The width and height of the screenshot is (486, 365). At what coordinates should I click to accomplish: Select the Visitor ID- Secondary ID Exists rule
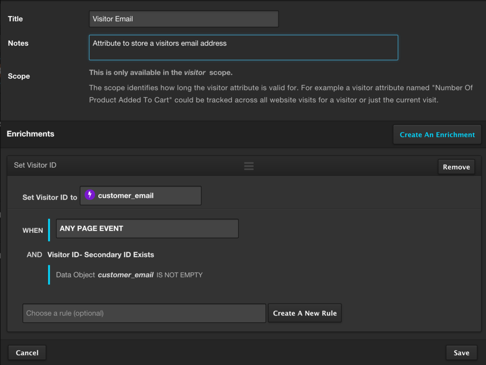click(101, 255)
